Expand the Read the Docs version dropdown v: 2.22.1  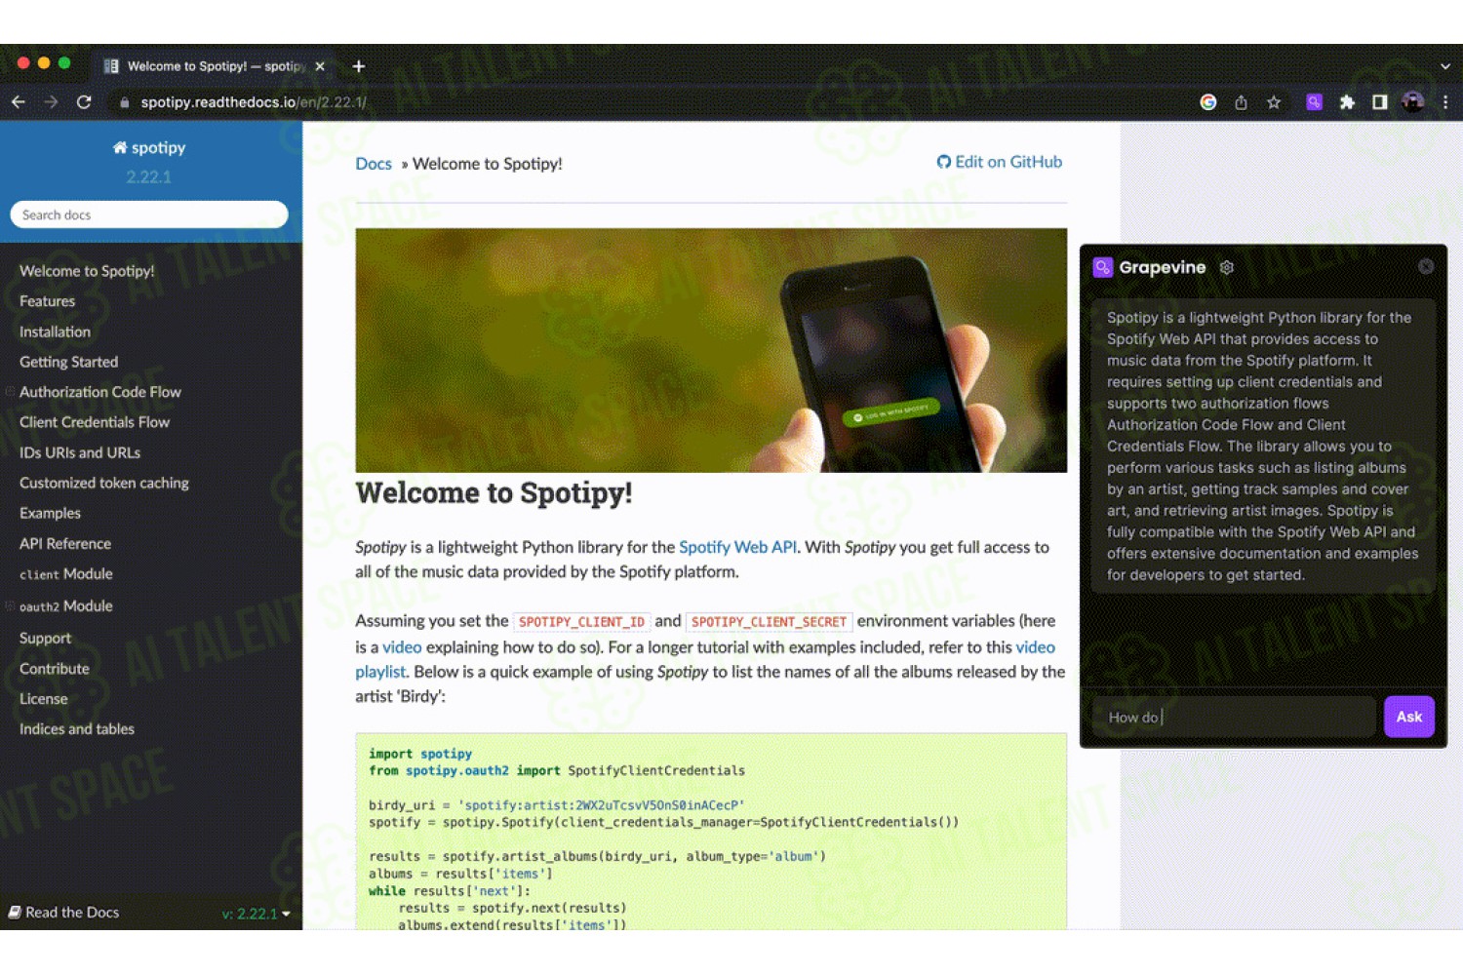(257, 914)
